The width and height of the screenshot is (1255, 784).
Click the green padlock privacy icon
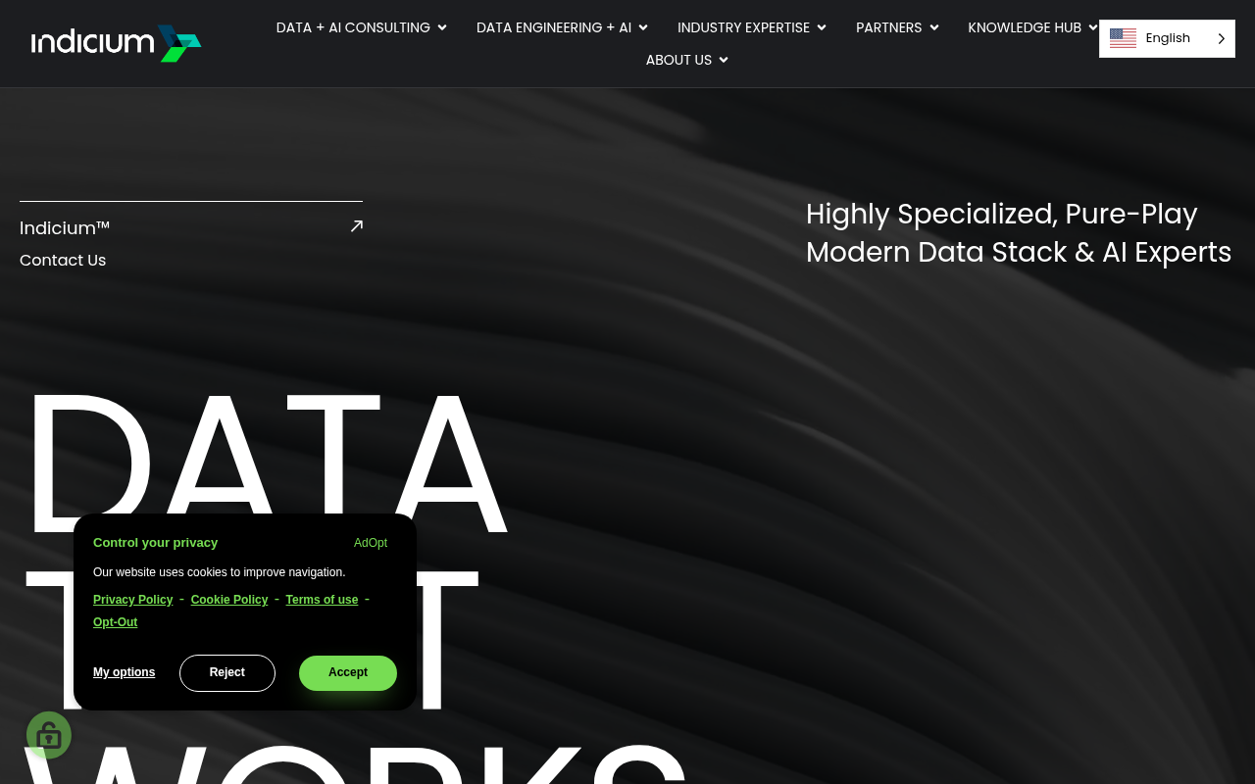click(x=49, y=735)
